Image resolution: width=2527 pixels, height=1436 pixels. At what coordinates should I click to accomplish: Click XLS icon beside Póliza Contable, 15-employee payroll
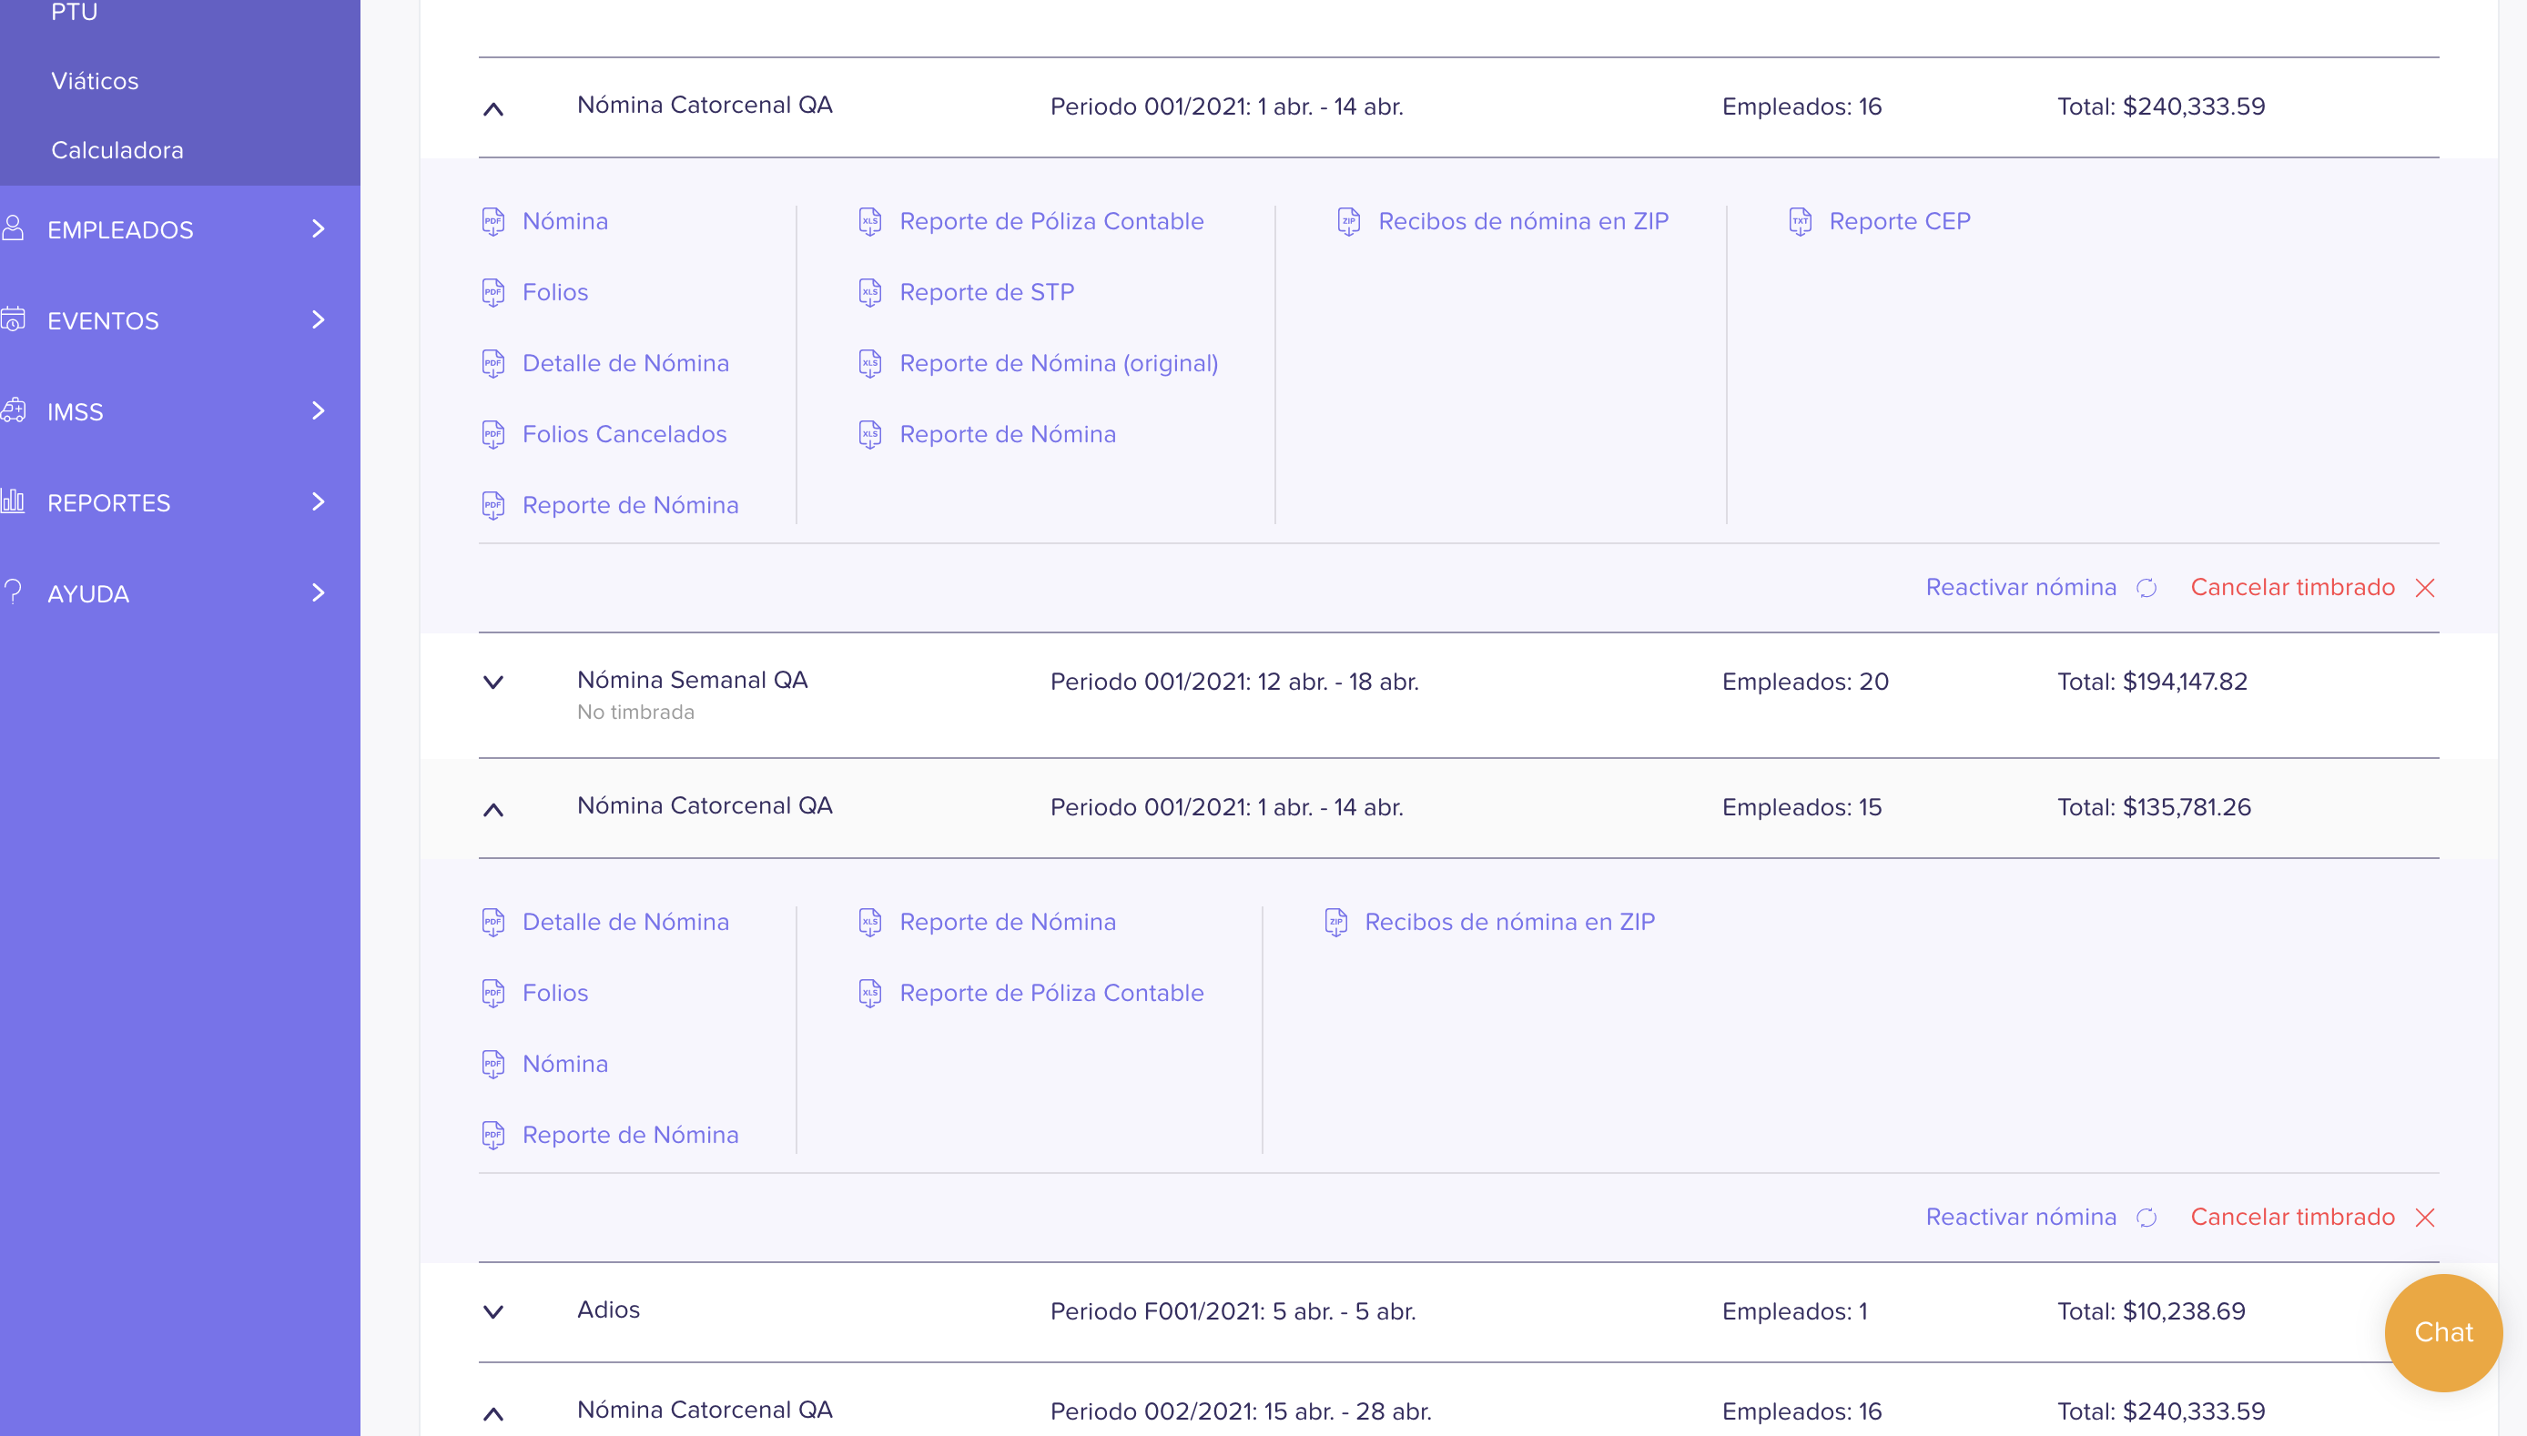(870, 993)
